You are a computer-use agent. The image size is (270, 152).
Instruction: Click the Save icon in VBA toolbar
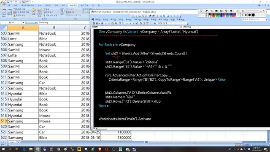(x=102, y=23)
